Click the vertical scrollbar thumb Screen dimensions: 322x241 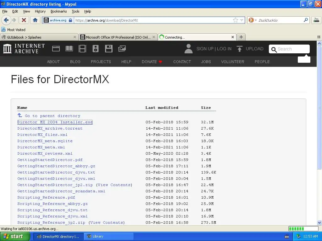click(319, 108)
